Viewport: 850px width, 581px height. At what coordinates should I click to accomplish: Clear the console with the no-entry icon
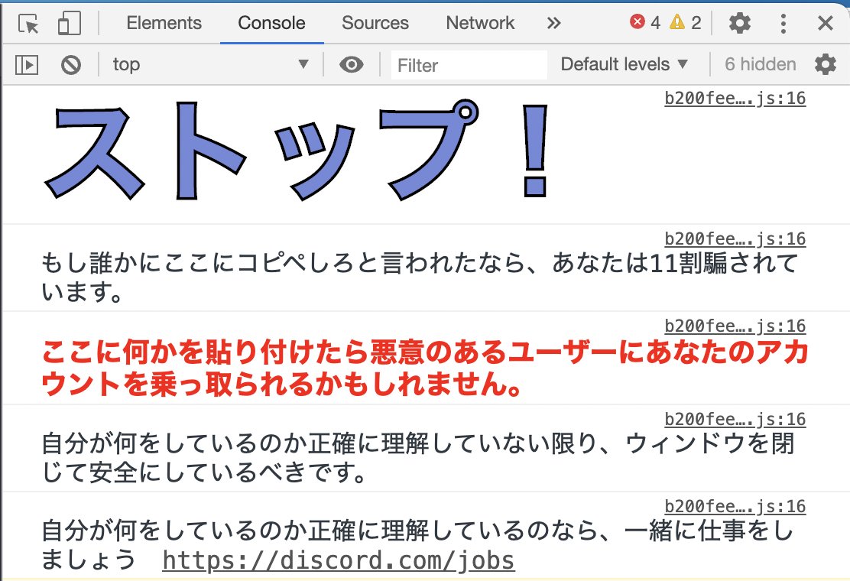click(70, 64)
